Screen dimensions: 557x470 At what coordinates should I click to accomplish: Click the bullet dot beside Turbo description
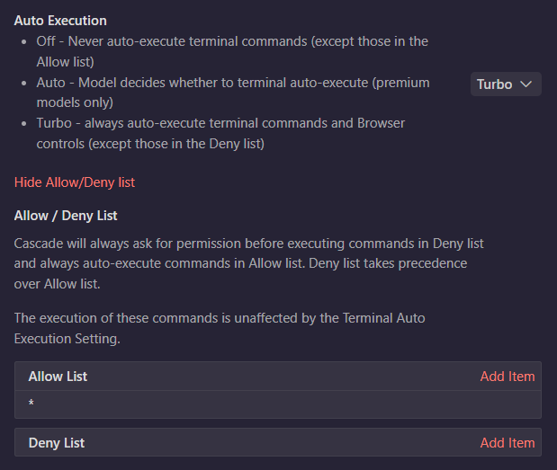pos(23,124)
